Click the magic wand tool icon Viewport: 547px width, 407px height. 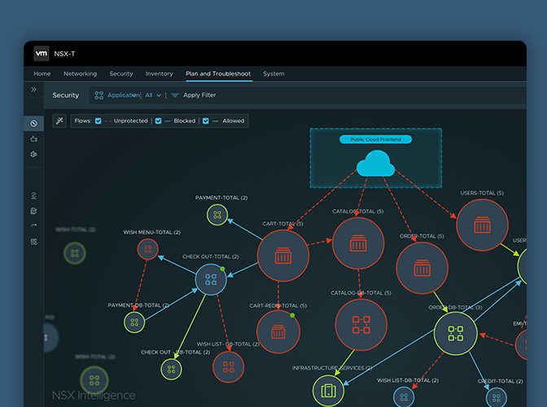coord(59,121)
